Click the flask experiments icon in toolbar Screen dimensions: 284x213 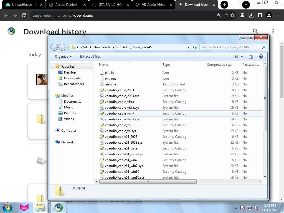click(242, 16)
